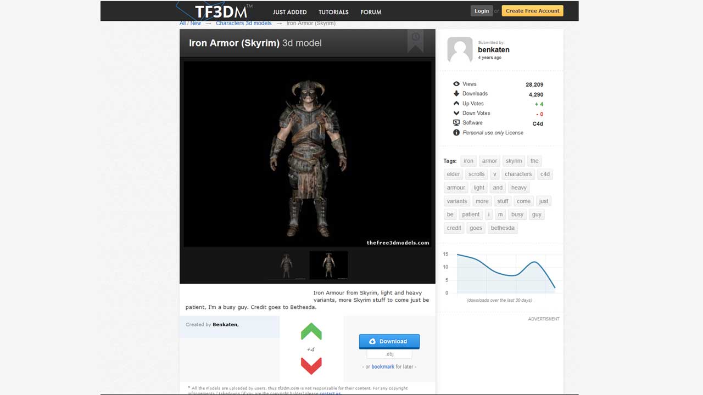
Task: Click the 'variants' tag
Action: [457, 201]
